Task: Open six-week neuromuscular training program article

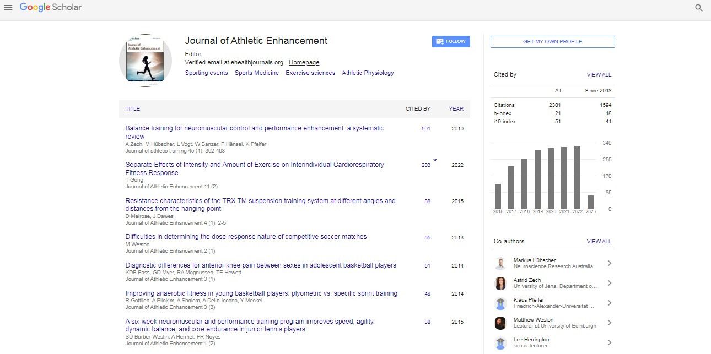Action: 250,325
